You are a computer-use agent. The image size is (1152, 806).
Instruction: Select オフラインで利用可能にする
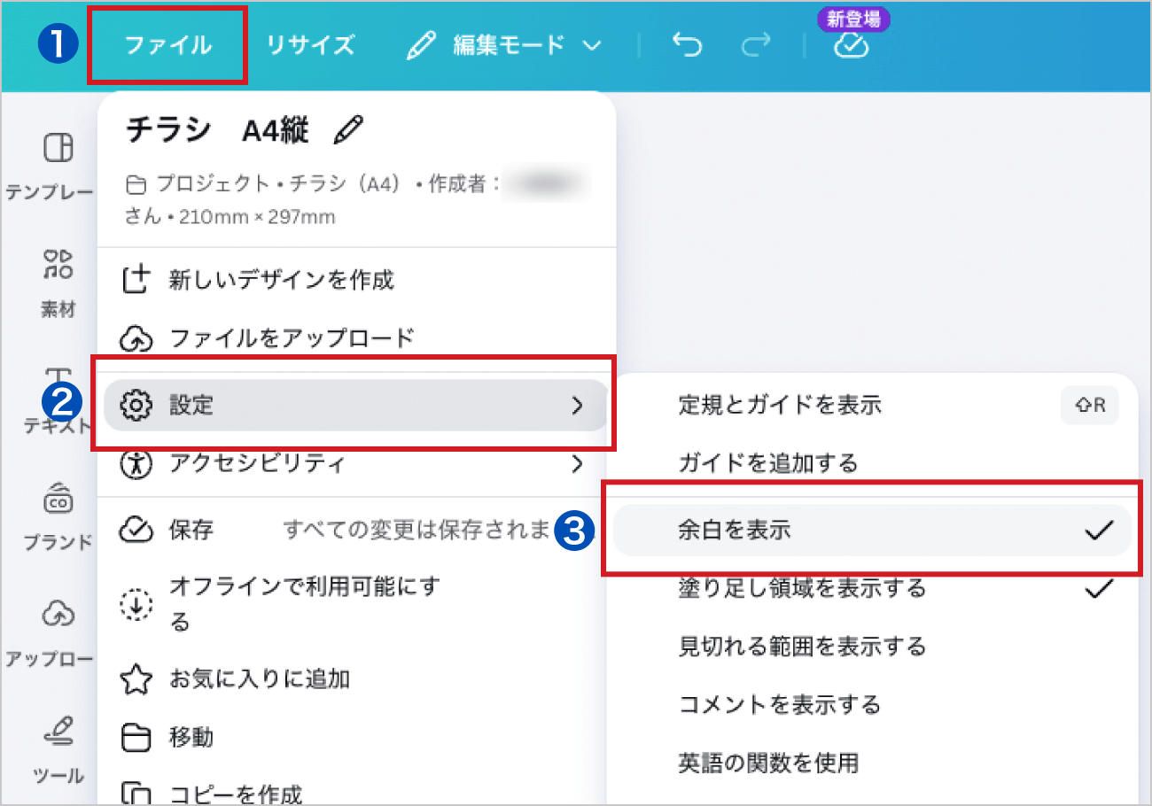[x=356, y=604]
